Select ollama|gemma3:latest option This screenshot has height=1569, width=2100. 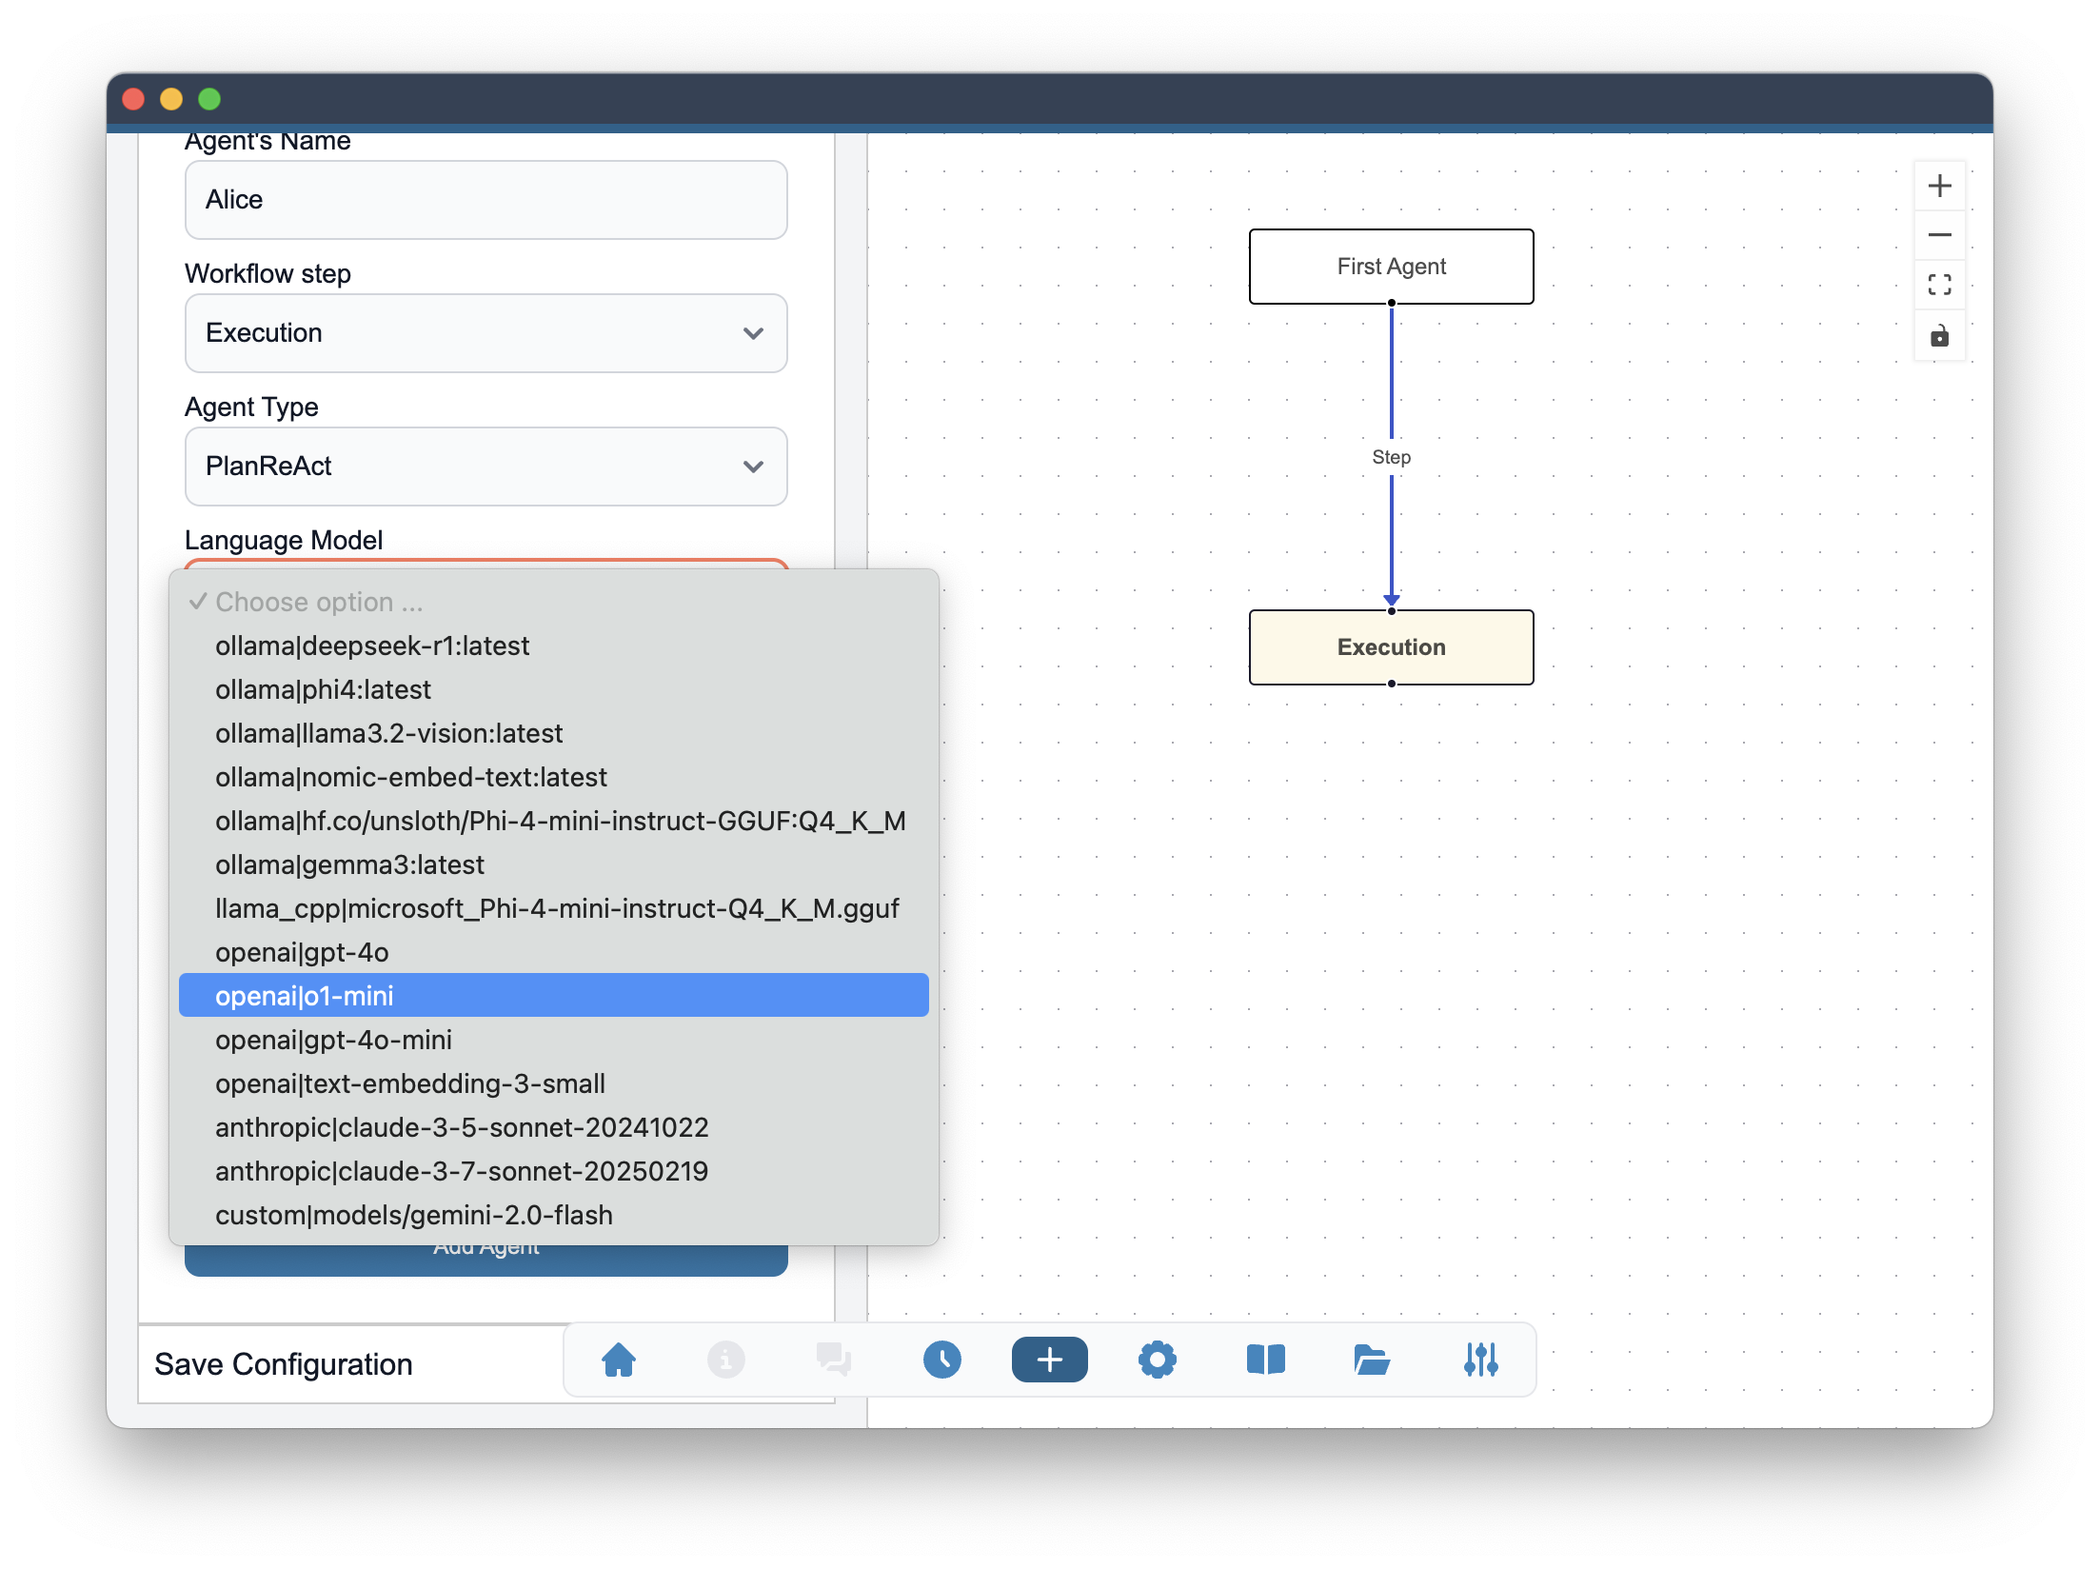(554, 865)
